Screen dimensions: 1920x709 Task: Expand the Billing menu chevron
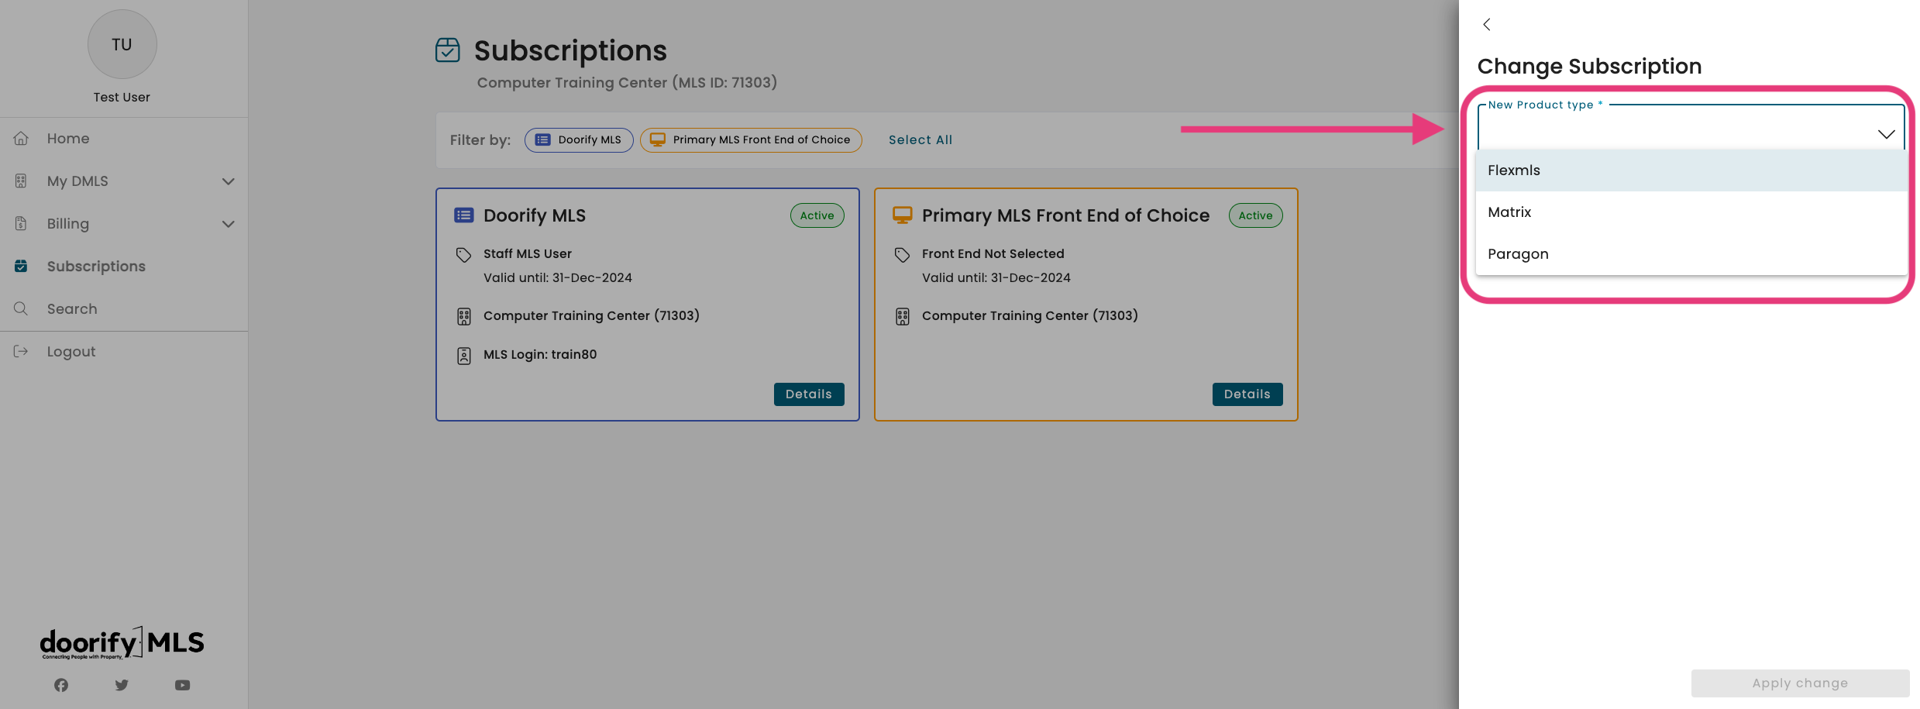pos(229,224)
